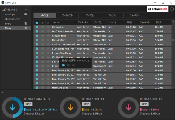Click pink download arrow for SD card 2
175x120 pixels.
click(128, 108)
